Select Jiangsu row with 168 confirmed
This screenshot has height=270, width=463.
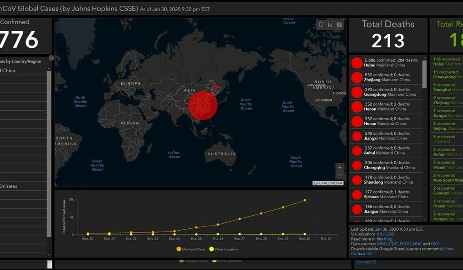click(x=386, y=209)
